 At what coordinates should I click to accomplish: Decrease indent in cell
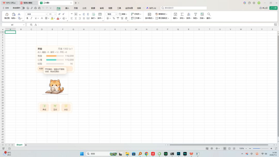84,14
